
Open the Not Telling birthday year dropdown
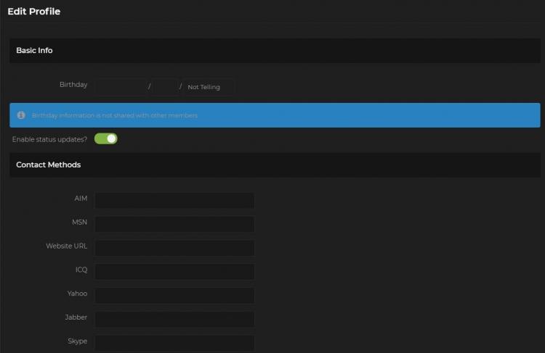(209, 87)
